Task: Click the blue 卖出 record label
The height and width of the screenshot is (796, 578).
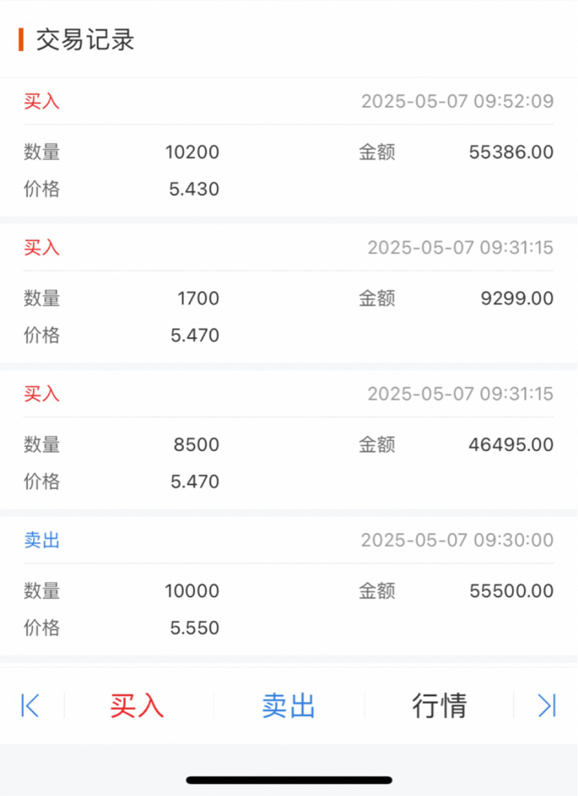Action: coord(41,540)
